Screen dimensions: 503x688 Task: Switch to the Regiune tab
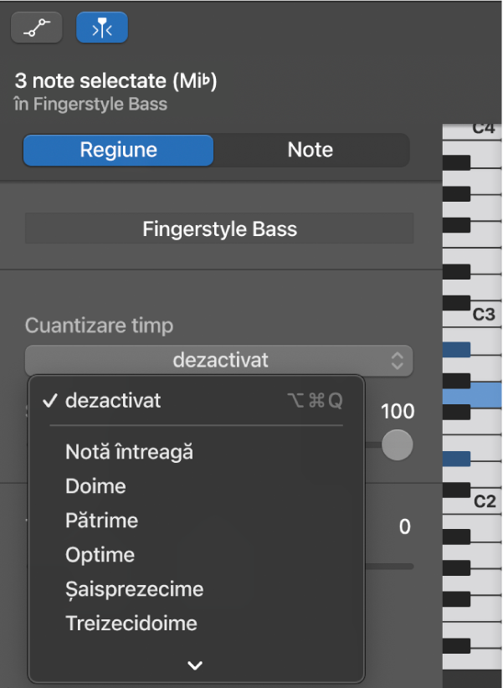[x=117, y=150]
